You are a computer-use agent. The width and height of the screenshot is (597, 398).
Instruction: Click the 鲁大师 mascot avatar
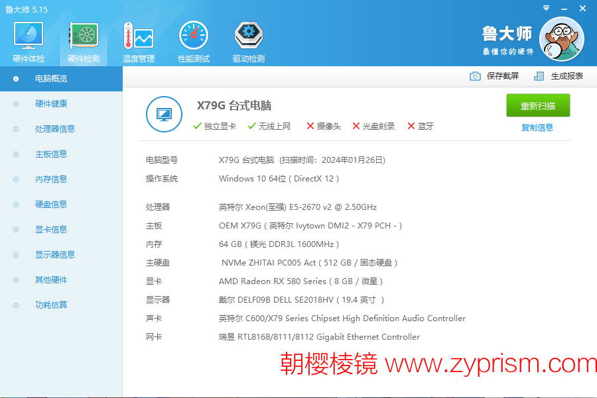[561, 39]
